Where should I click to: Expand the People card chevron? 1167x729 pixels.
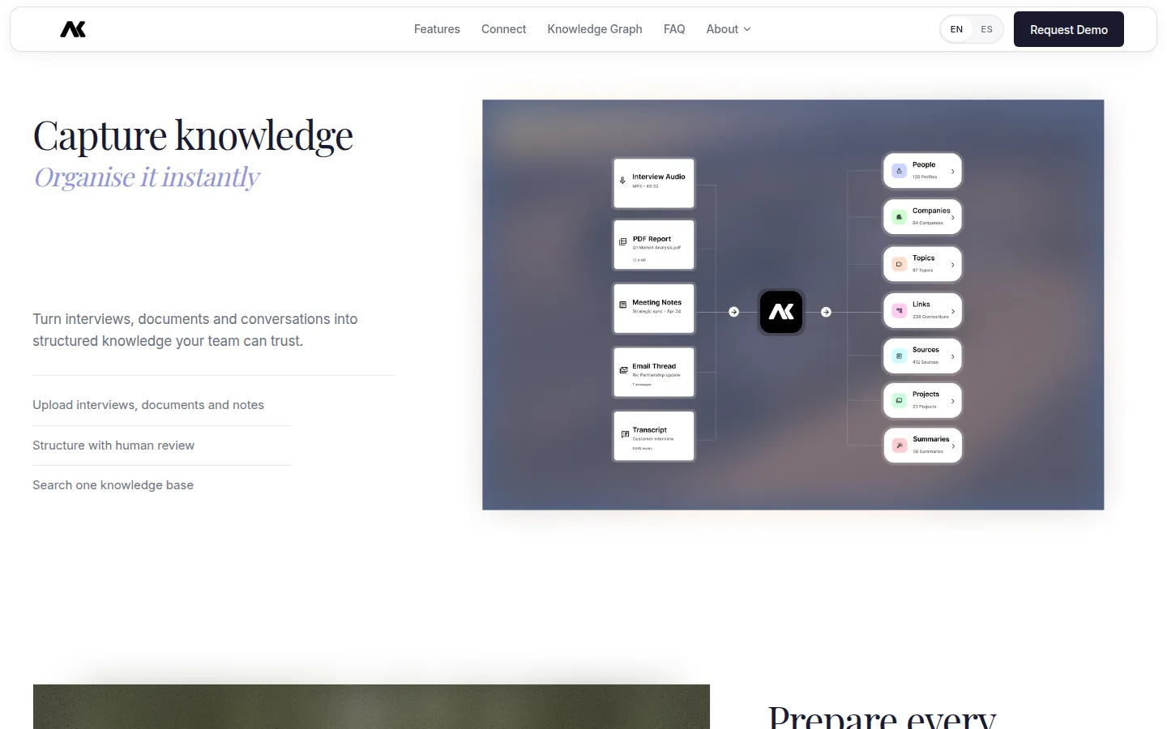pyautogui.click(x=952, y=172)
